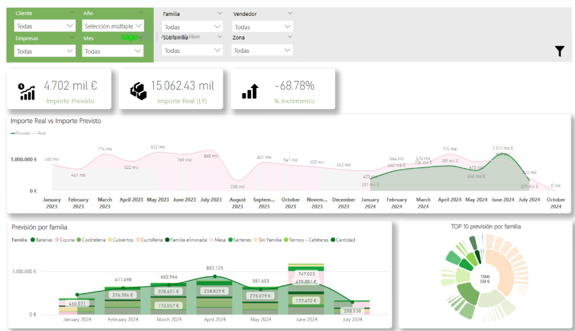The width and height of the screenshot is (575, 331).
Task: Click the 290.530 July data label
Action: 352,311
